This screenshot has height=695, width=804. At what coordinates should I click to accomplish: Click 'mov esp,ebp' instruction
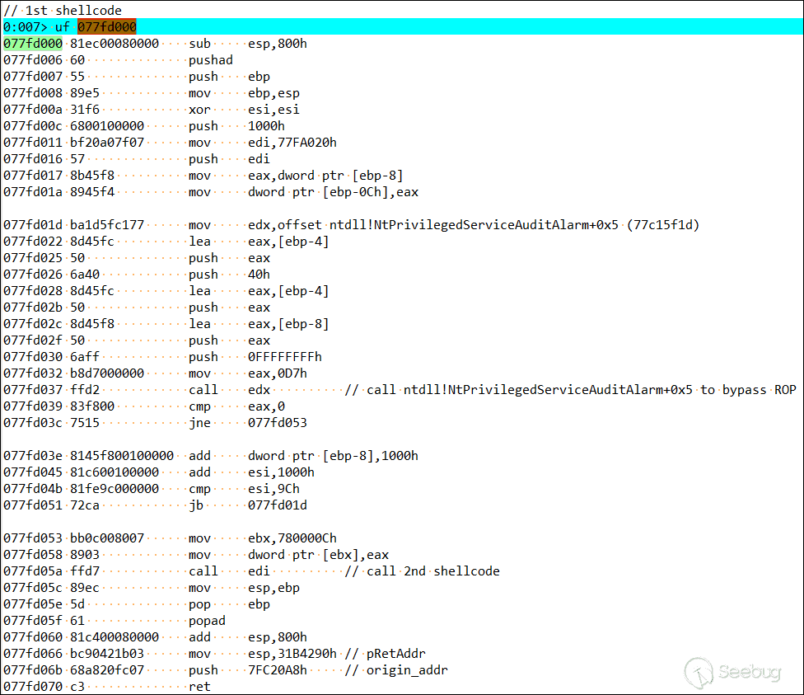(244, 588)
